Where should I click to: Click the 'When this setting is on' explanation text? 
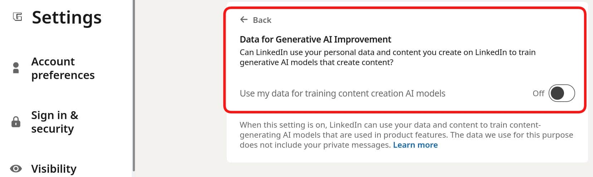tap(406, 135)
